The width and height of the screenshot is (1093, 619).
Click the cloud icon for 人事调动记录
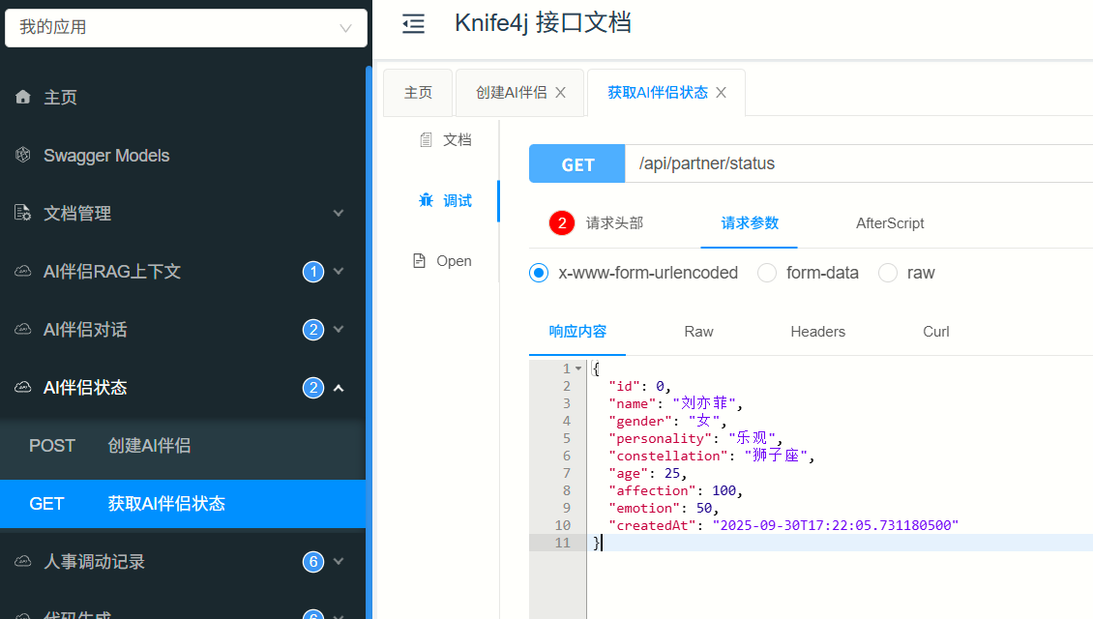tap(23, 561)
